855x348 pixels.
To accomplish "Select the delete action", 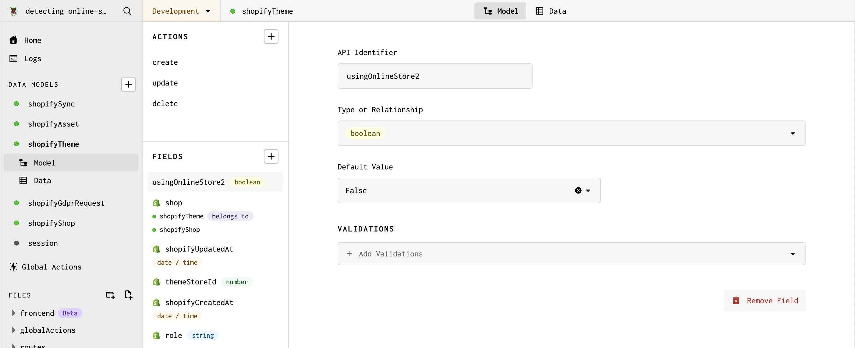I will point(165,104).
